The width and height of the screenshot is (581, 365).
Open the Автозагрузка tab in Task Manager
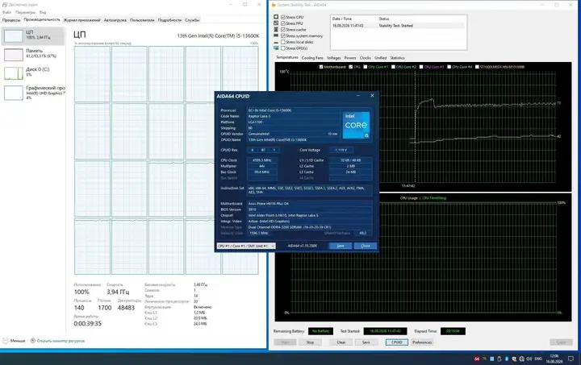[115, 20]
